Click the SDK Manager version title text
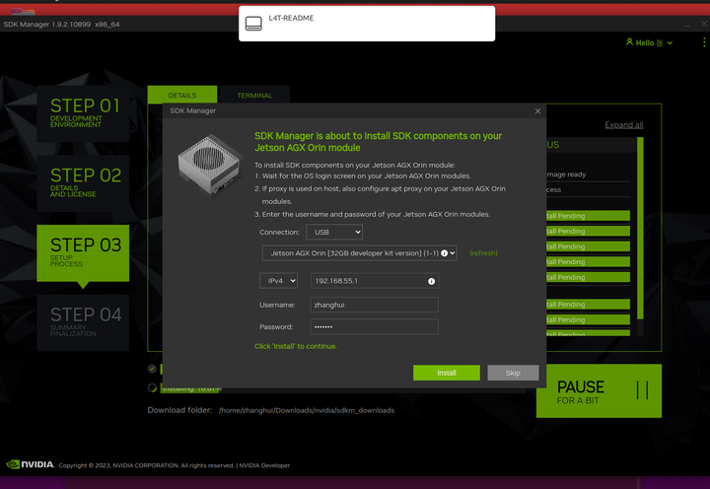Image resolution: width=710 pixels, height=489 pixels. [61, 24]
